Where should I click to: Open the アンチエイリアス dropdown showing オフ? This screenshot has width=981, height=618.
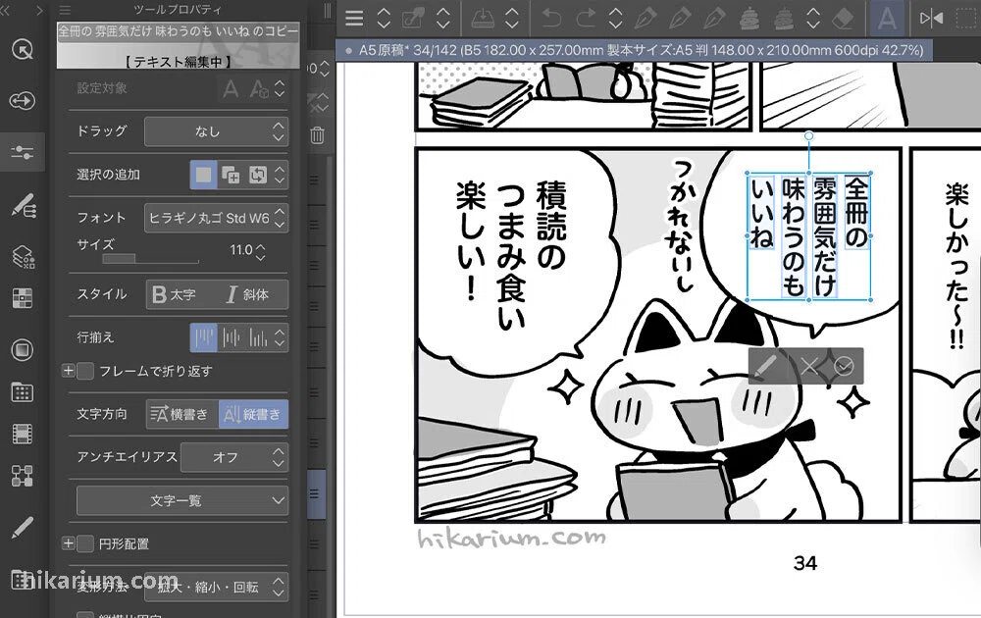pos(234,457)
